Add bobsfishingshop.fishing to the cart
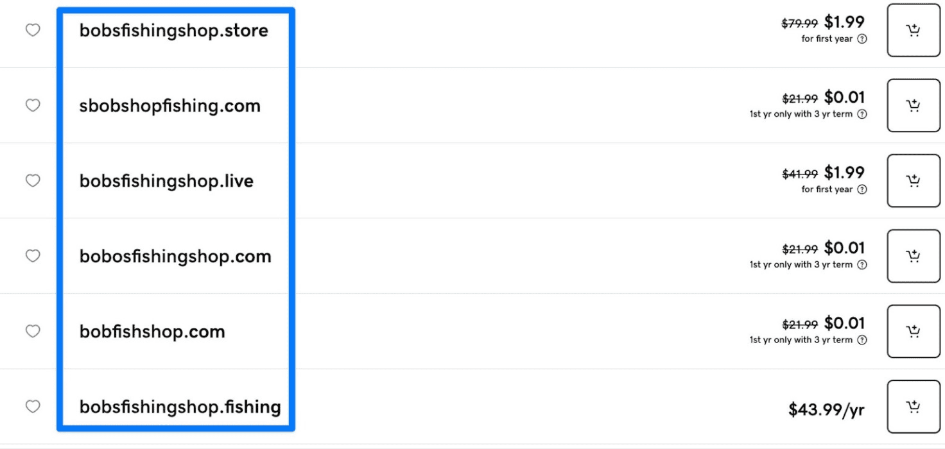The width and height of the screenshot is (945, 449). (913, 406)
